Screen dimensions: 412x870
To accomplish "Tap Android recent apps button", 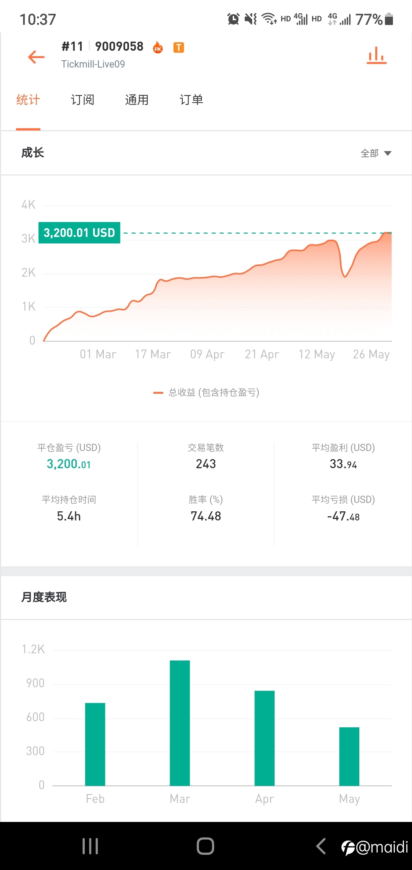I will tap(90, 846).
